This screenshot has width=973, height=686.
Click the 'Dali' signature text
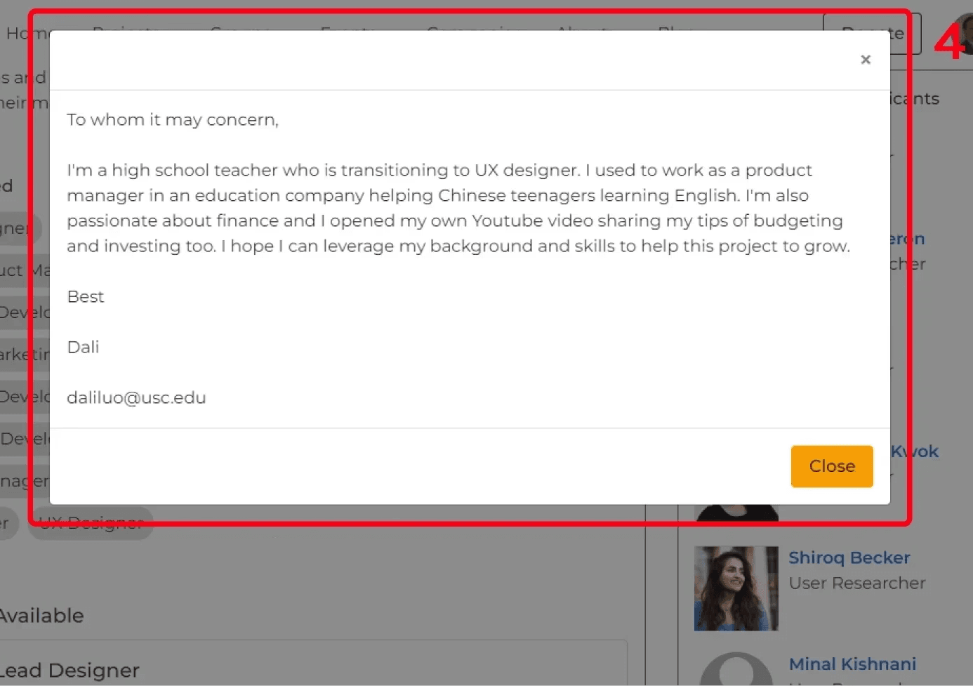tap(83, 347)
